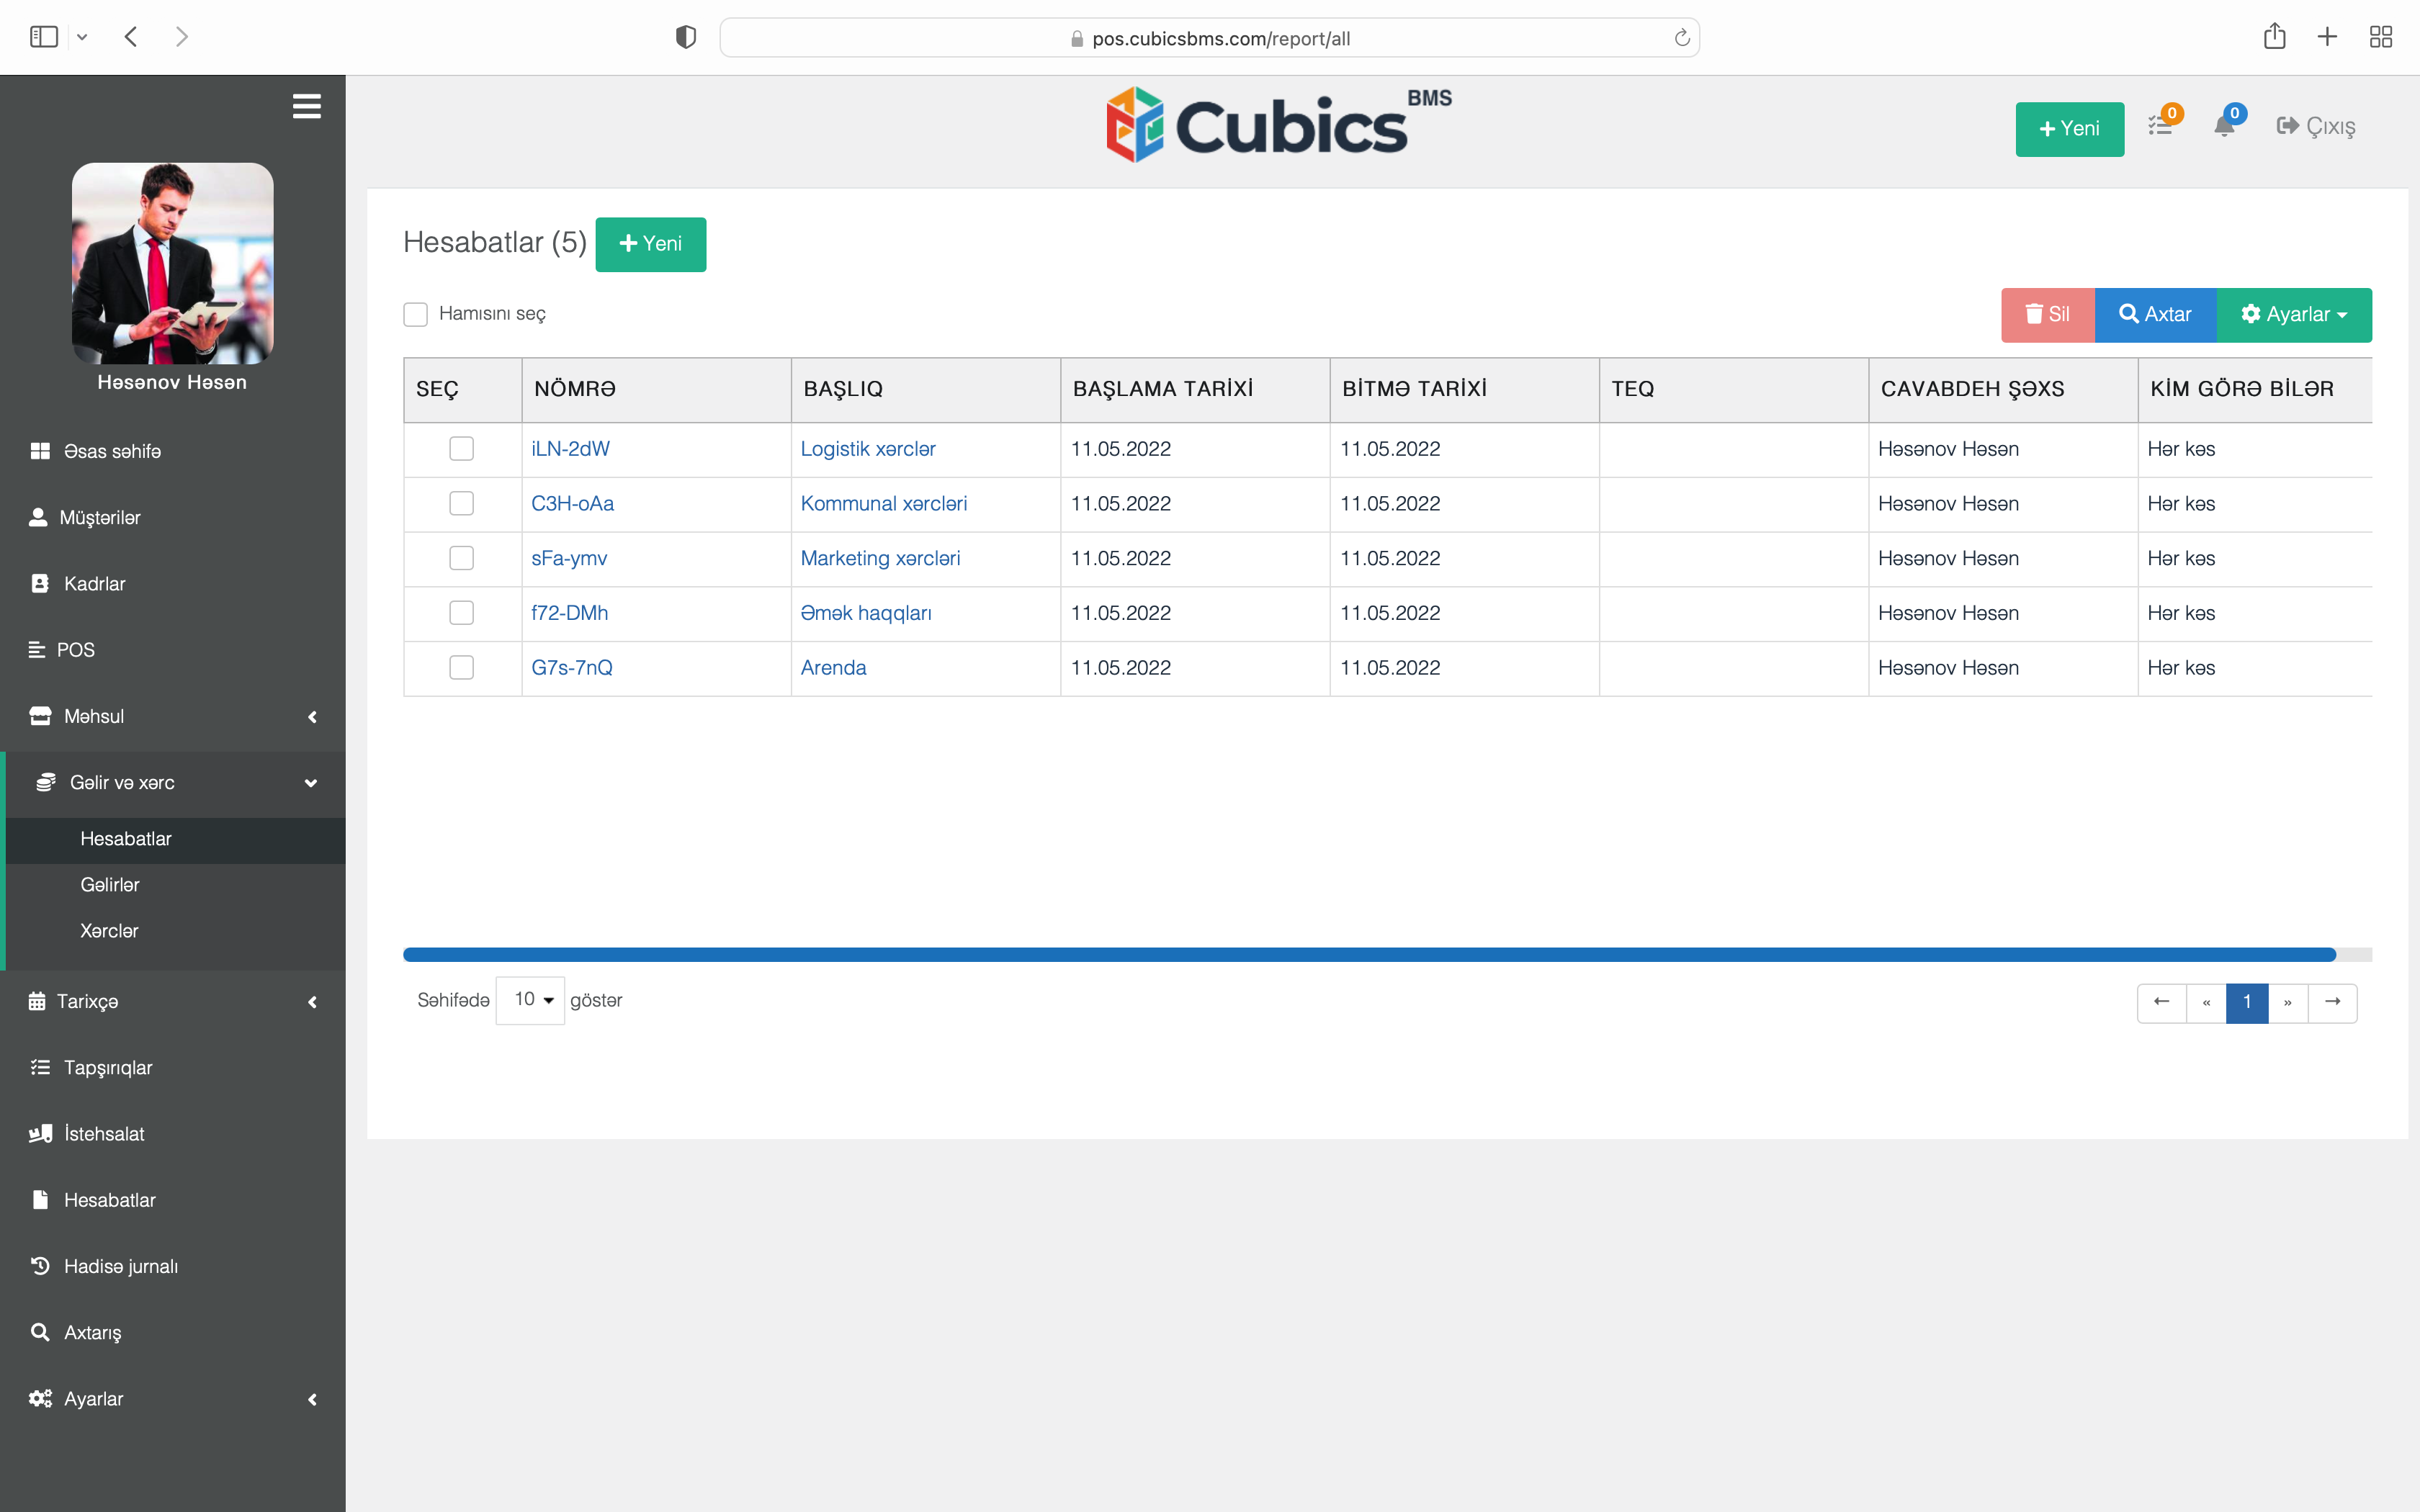Image resolution: width=2420 pixels, height=1512 pixels.
Task: Open Xərclər in the sidebar
Action: (x=109, y=930)
